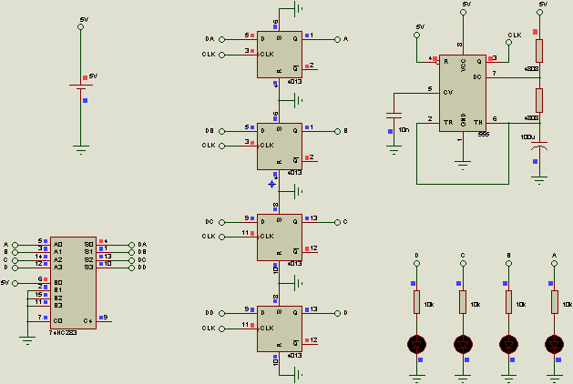Select the LED under terminal D
This screenshot has width=573, height=384.
click(x=416, y=345)
